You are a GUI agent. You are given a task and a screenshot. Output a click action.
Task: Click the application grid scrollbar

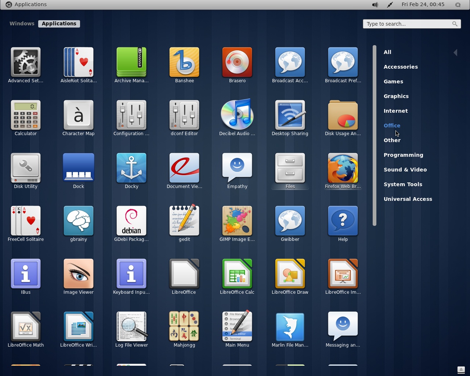tap(375, 135)
